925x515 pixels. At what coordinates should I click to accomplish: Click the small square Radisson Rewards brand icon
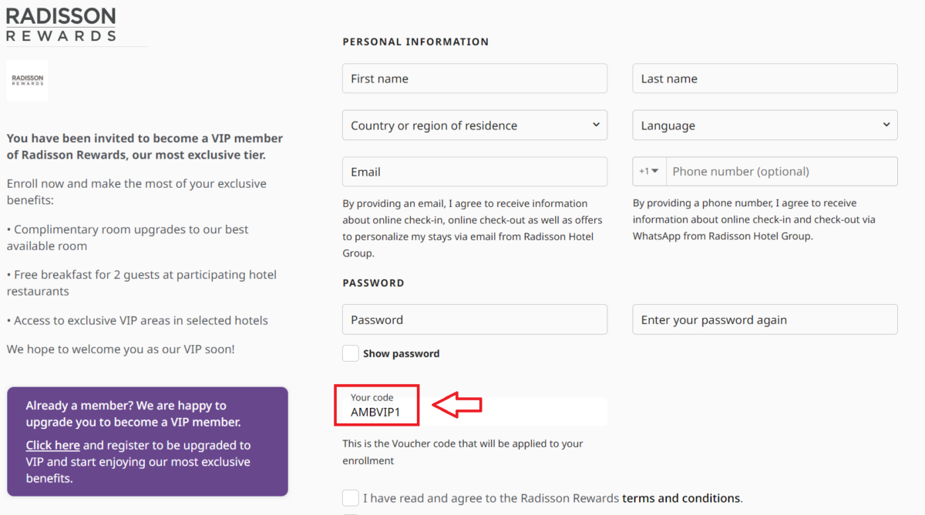26,79
